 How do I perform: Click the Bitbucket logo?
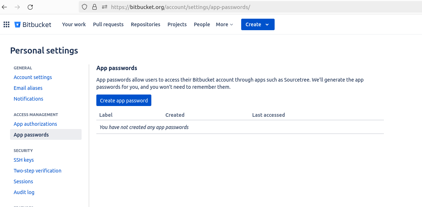pos(33,24)
